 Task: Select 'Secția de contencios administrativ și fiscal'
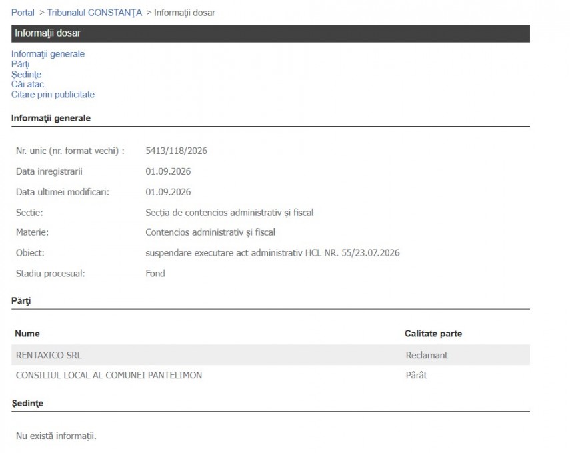coord(229,212)
